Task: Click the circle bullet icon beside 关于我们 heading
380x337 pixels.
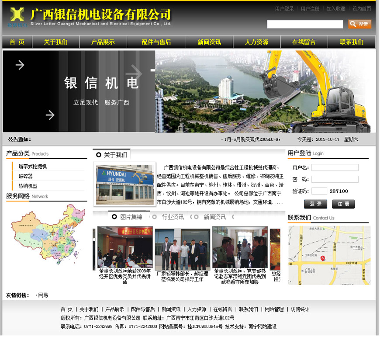Action: point(99,155)
